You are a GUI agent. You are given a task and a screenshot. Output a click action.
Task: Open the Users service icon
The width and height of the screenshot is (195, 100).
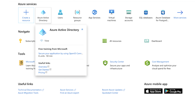tap(60, 12)
